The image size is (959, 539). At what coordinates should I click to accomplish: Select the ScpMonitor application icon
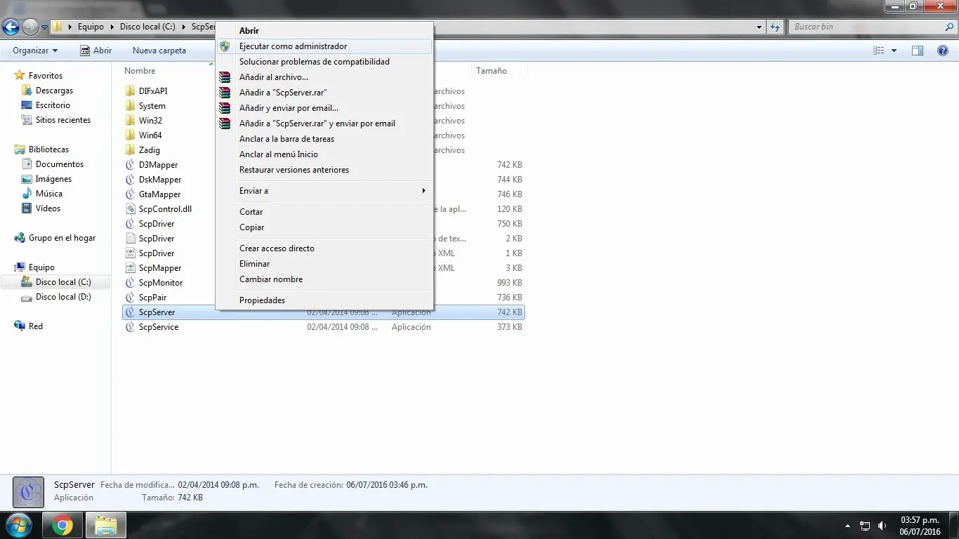(130, 283)
